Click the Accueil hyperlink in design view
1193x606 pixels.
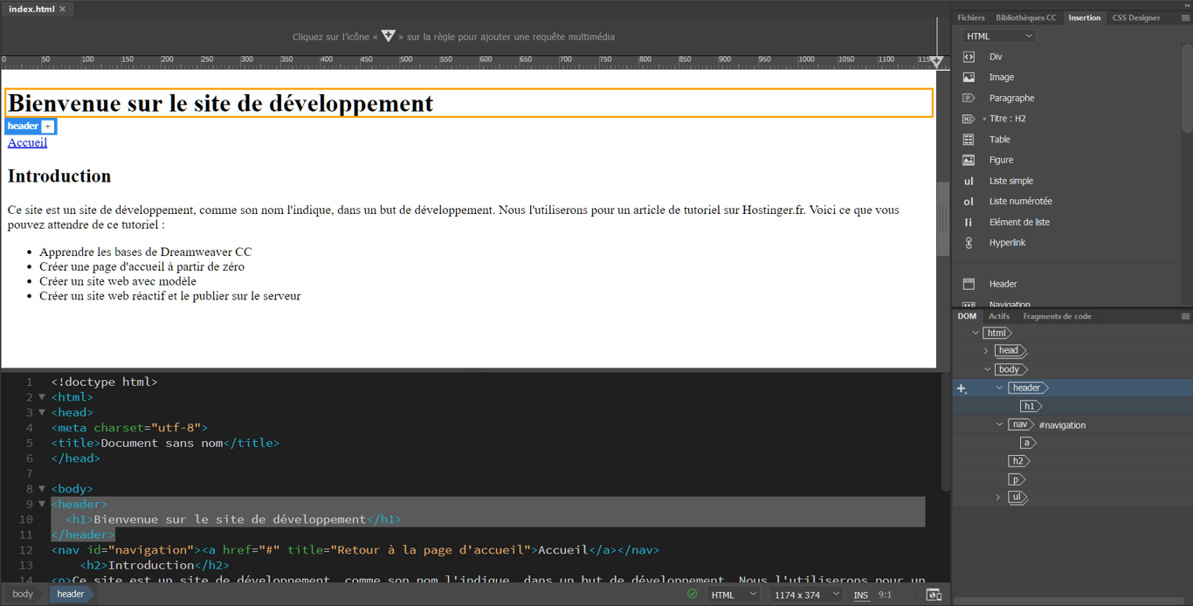click(27, 142)
